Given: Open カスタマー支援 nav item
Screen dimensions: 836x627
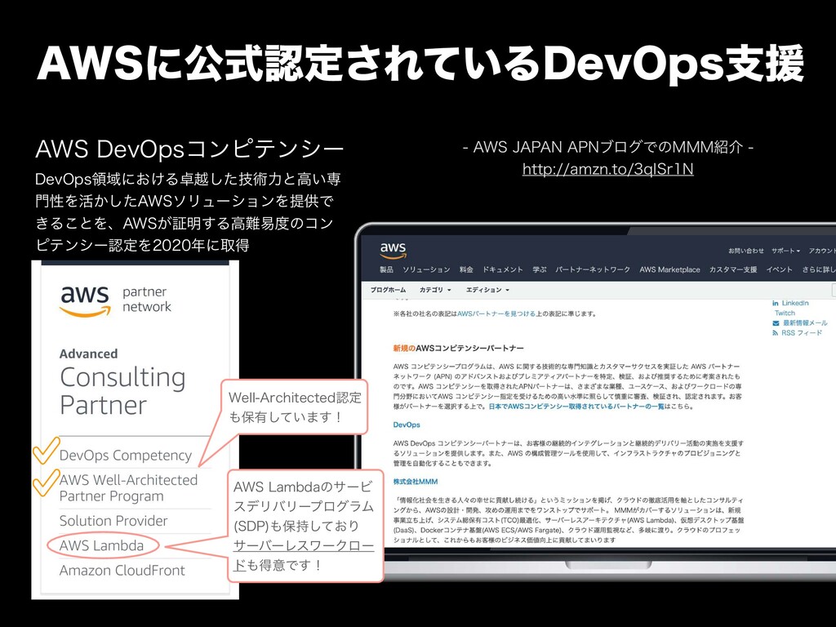Looking at the screenshot, I should pos(732,269).
